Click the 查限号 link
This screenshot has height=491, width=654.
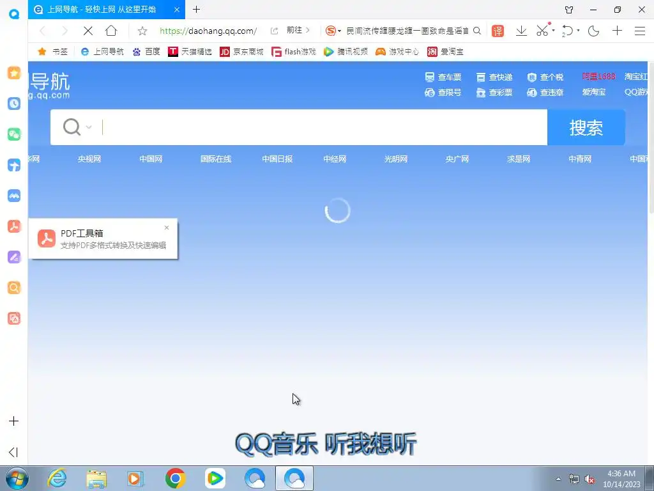pos(443,93)
